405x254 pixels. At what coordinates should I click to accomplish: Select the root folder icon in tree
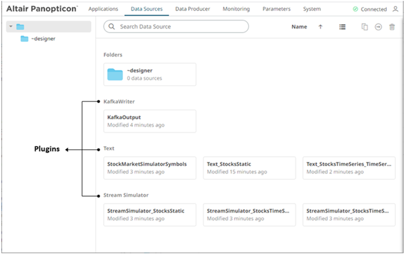(x=20, y=27)
